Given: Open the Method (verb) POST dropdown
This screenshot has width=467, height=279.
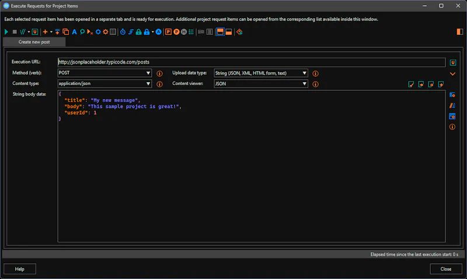Looking at the screenshot, I should click(104, 73).
